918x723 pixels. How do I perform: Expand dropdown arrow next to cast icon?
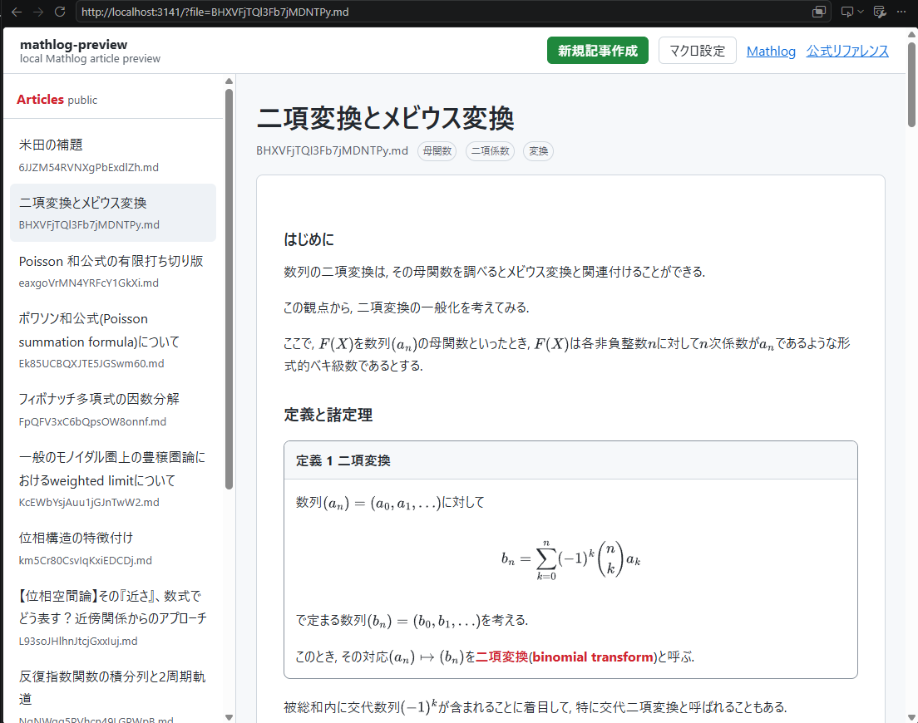coord(860,12)
